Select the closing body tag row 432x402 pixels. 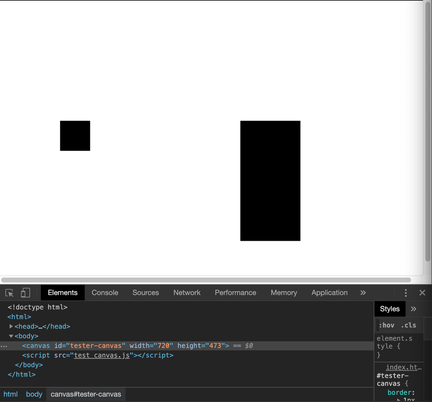pyautogui.click(x=29, y=365)
